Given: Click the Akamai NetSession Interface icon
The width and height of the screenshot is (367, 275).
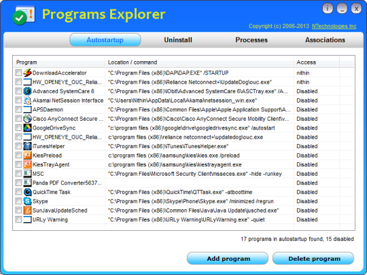Looking at the screenshot, I should [27, 100].
